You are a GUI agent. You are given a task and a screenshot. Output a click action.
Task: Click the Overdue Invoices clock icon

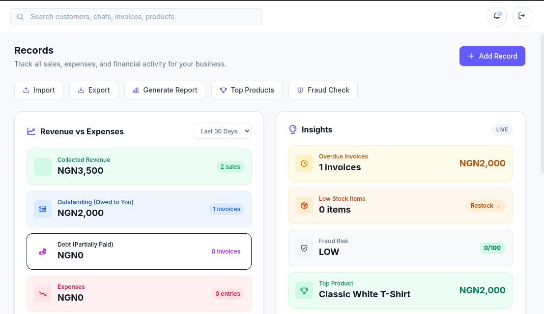pos(304,163)
